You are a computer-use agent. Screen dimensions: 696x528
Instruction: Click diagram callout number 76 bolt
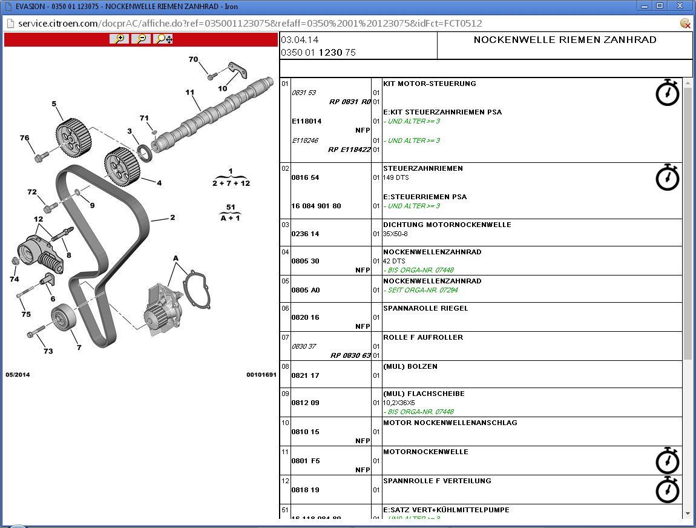click(x=24, y=137)
